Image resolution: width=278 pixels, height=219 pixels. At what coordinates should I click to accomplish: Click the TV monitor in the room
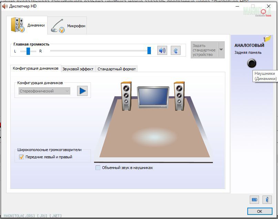[153, 97]
